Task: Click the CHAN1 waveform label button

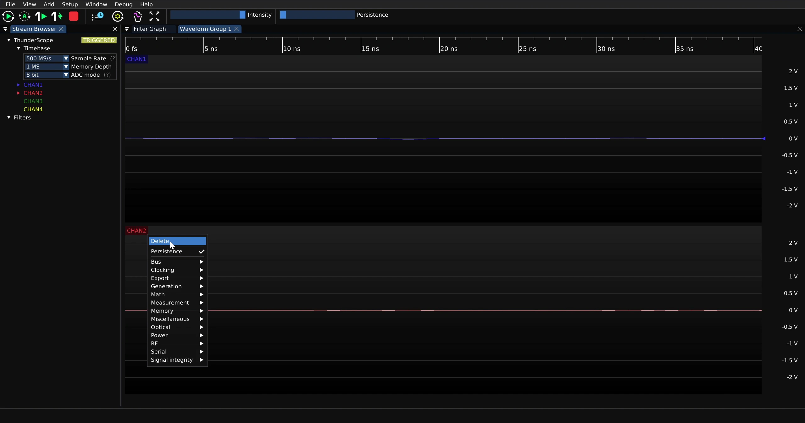Action: (136, 59)
